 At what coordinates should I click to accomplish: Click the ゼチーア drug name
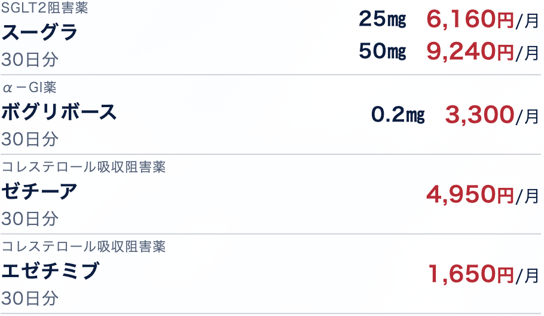click(x=40, y=192)
